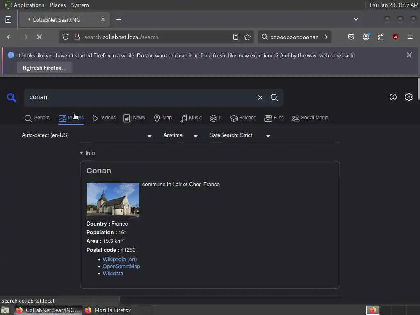Click the Postal code 41290 text

111,250
